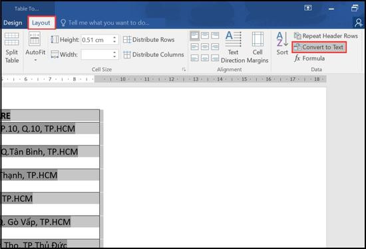Decrease column Width with down stepper
This screenshot has height=249, width=366.
coord(114,57)
